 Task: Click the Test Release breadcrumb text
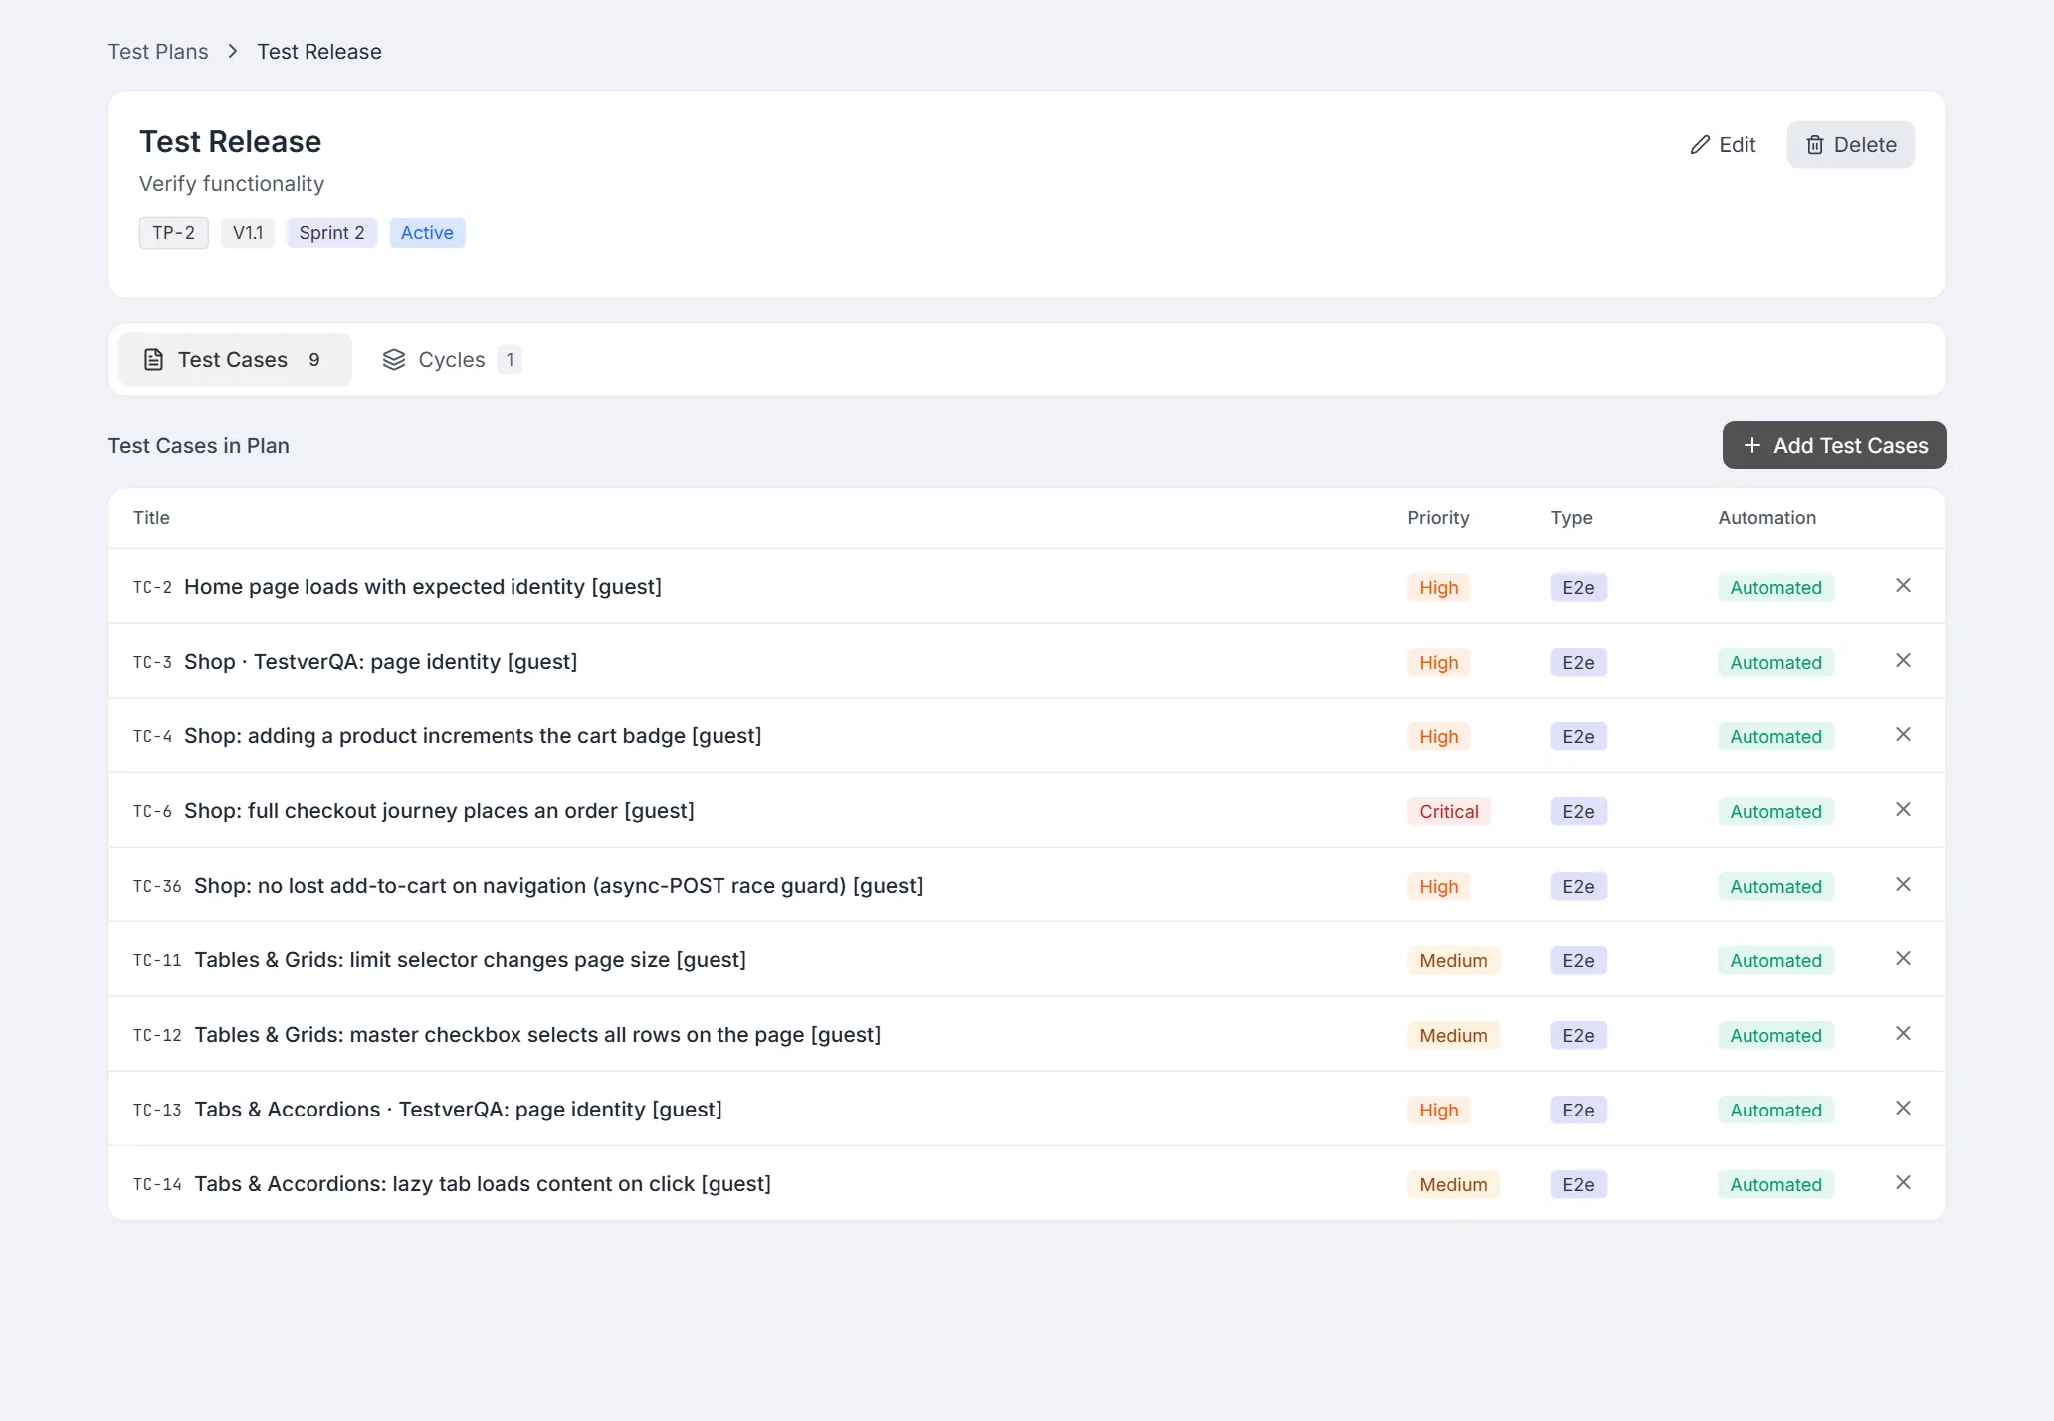pos(319,52)
